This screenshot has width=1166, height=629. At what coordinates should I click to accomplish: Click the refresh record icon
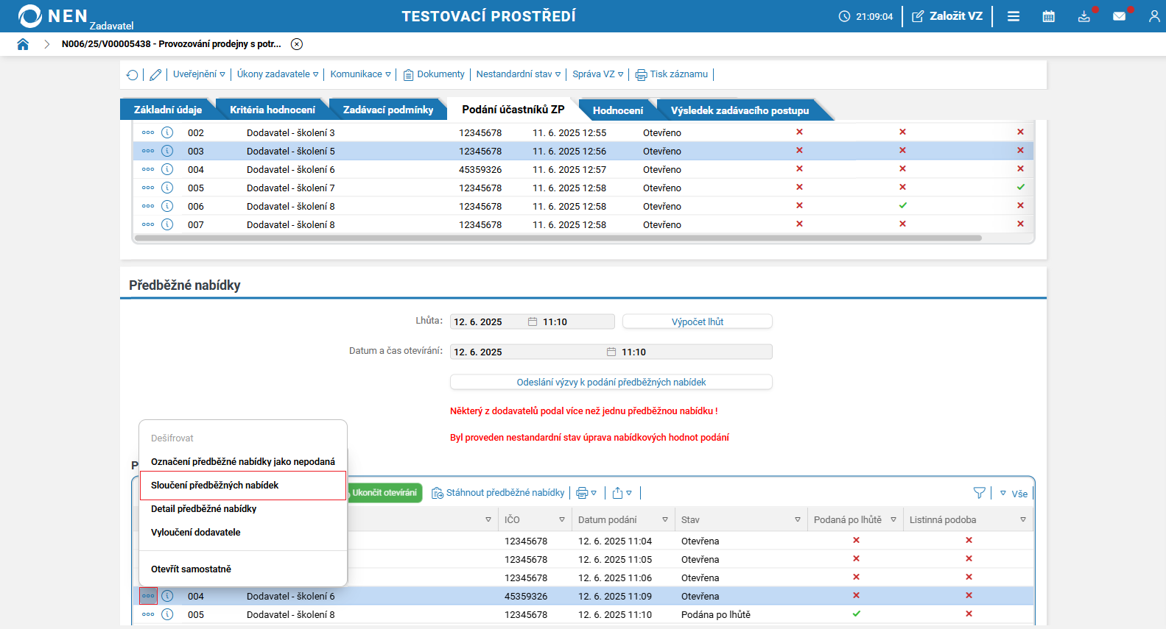(x=133, y=75)
